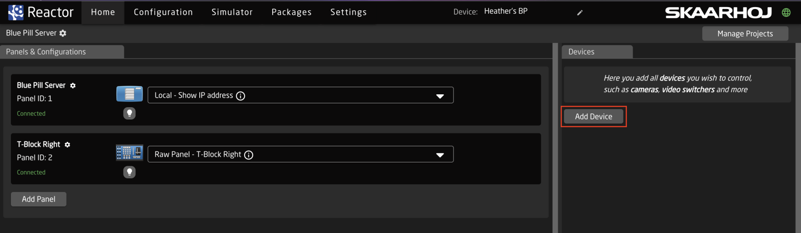Viewport: 801px width, 233px height.
Task: Click the Panel ID: 1 text
Action: click(x=34, y=99)
